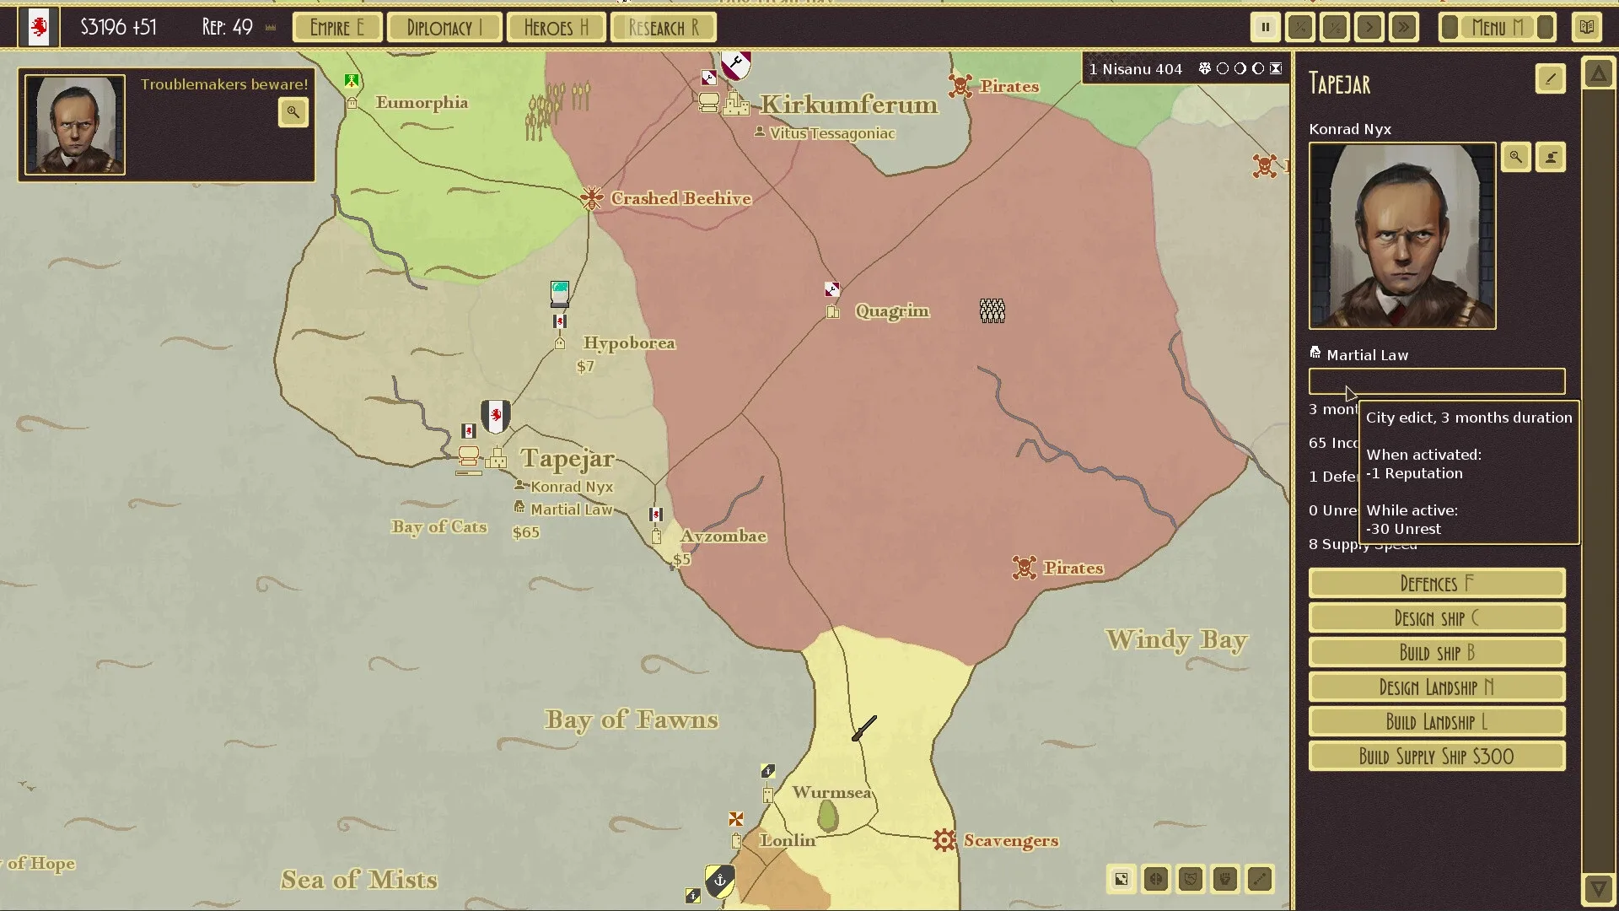Set game speed to fast forward
Viewport: 1619px width, 911px height.
[1404, 27]
